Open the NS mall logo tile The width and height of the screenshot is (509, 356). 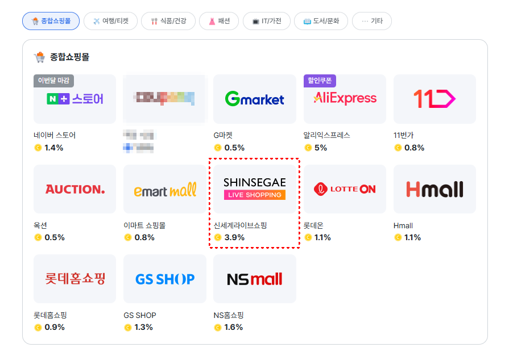pyautogui.click(x=254, y=279)
